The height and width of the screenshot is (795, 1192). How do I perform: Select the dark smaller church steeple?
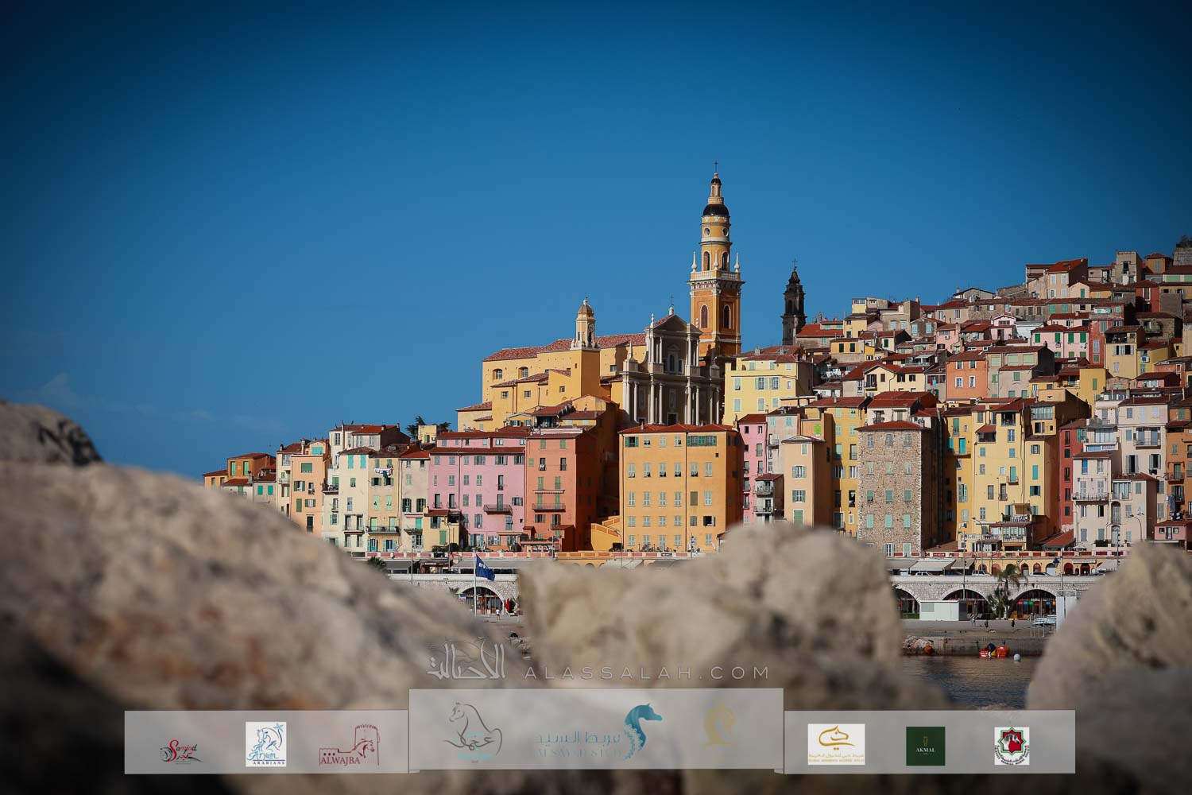(x=793, y=304)
